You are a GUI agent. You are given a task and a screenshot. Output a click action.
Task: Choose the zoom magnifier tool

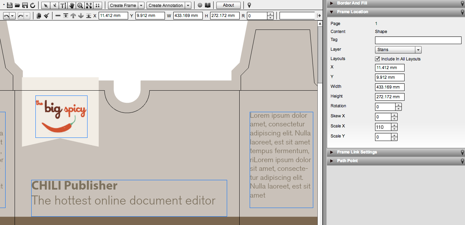click(x=80, y=5)
